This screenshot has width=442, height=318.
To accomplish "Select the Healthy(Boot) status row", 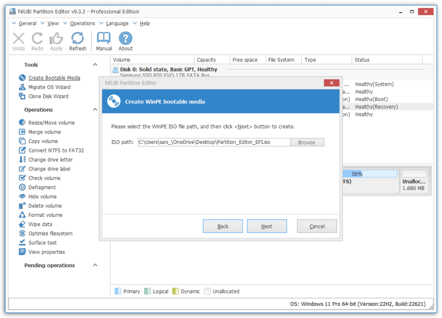I will [x=372, y=100].
